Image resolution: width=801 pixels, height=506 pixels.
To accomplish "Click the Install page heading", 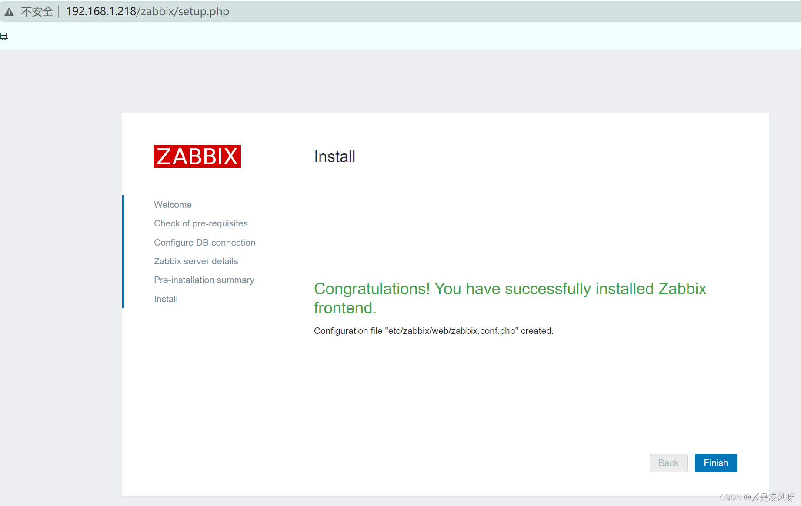I will [334, 156].
